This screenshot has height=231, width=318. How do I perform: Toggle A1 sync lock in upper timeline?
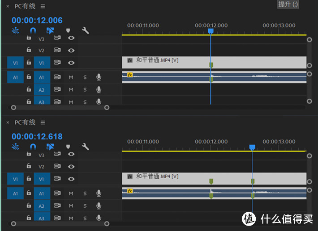(57, 77)
